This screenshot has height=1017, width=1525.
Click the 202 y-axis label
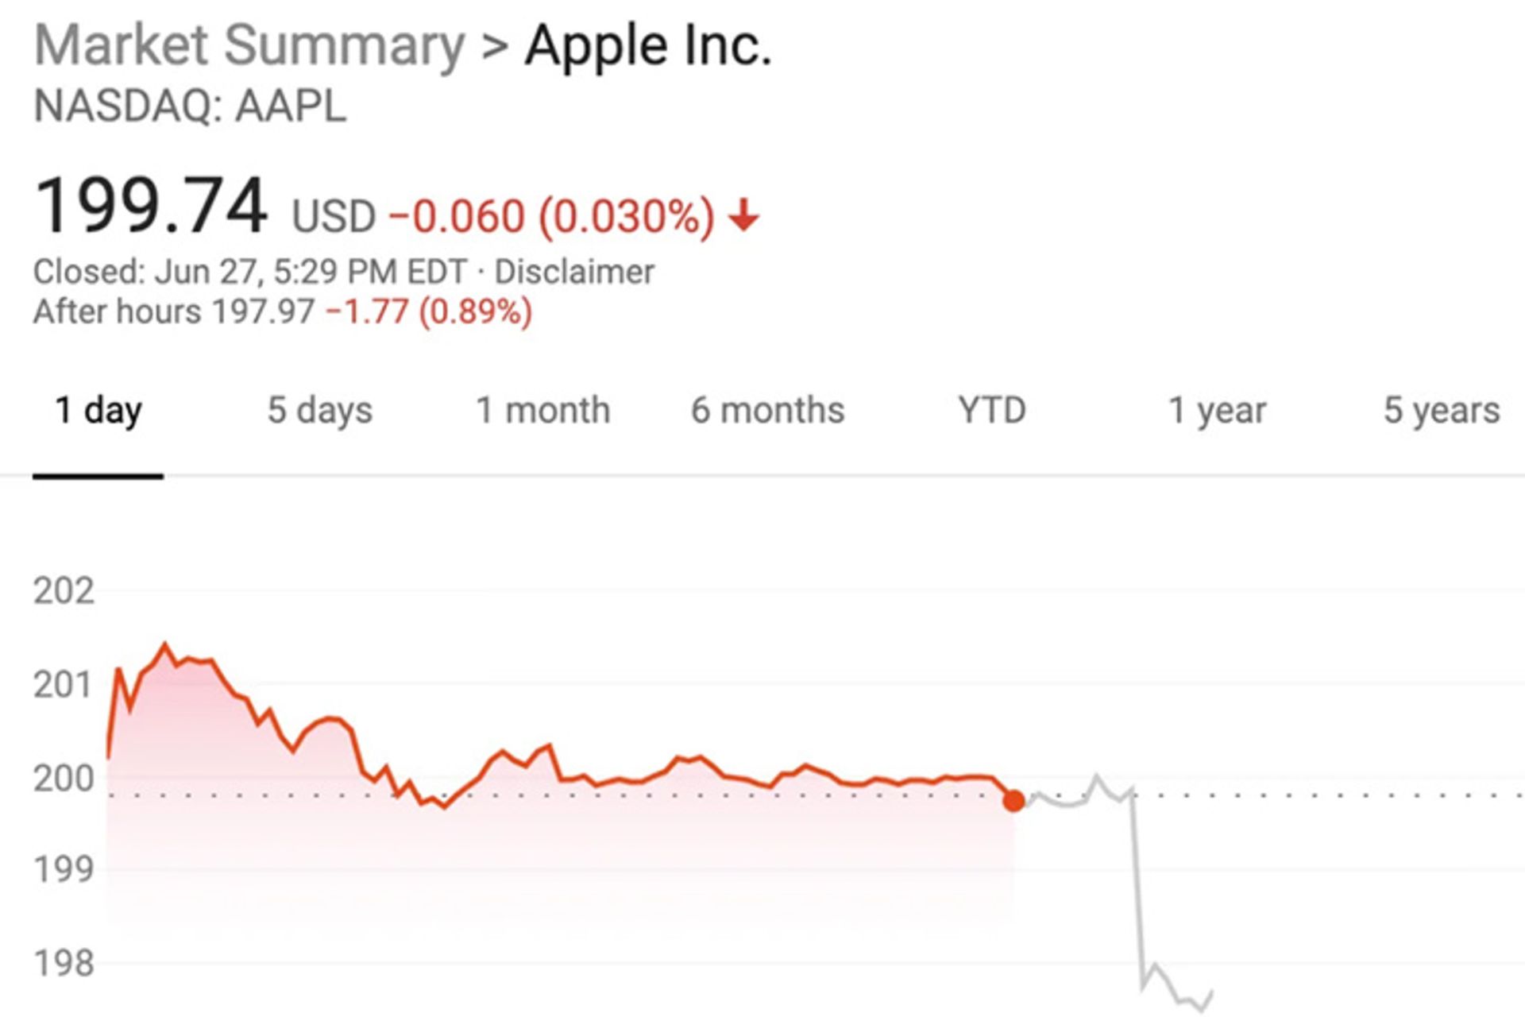point(64,591)
